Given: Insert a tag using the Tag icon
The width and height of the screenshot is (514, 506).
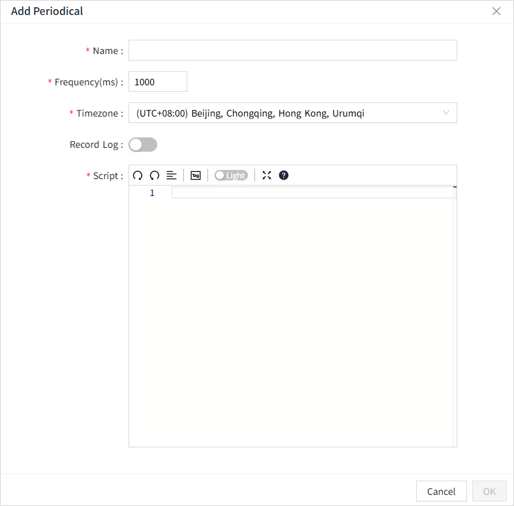Looking at the screenshot, I should (x=196, y=175).
